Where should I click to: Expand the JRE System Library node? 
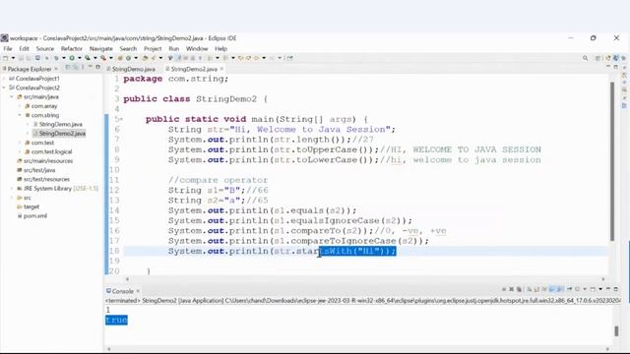[12, 188]
